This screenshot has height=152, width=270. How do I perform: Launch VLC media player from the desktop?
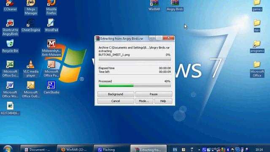click(x=31, y=69)
